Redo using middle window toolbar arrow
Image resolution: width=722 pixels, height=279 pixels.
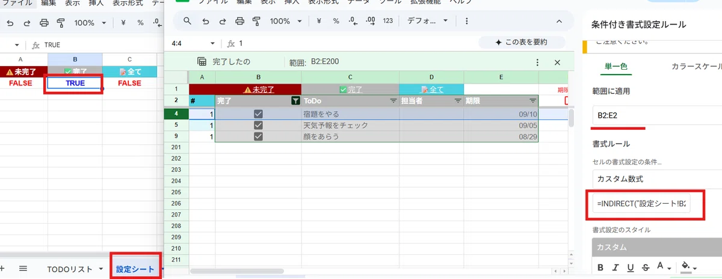tap(223, 21)
